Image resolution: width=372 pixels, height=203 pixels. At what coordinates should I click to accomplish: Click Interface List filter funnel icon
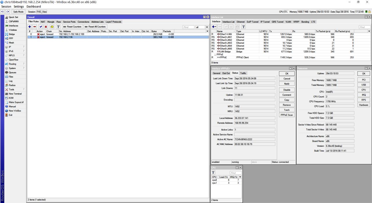coord(243,27)
